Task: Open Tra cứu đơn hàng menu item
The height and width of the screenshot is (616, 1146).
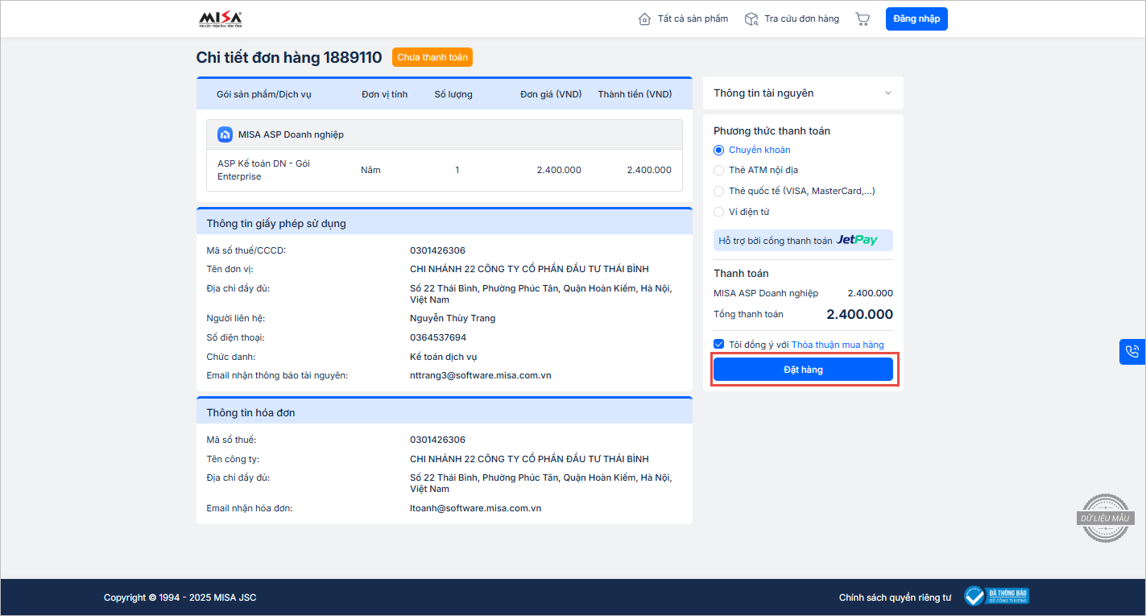Action: click(792, 19)
